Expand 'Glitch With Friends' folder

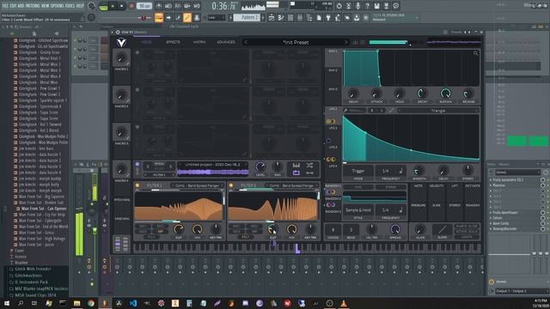point(33,269)
